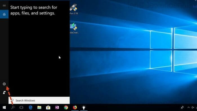Open the Microsoft Store taskbar icon

48,108
